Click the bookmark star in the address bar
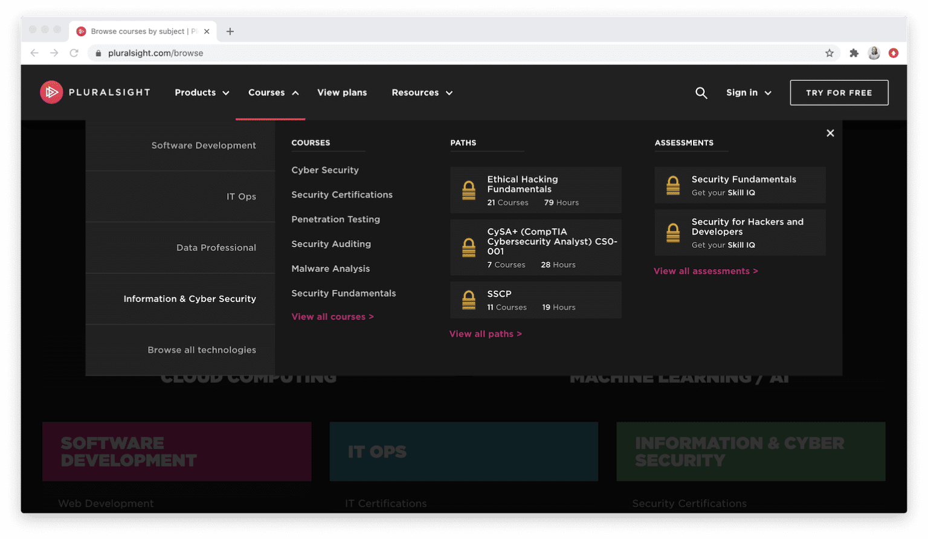Screen dimensions: 928x539 (x=830, y=53)
